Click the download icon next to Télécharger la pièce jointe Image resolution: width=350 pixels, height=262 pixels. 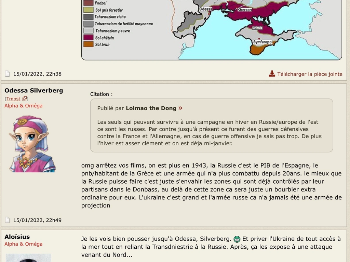click(272, 74)
